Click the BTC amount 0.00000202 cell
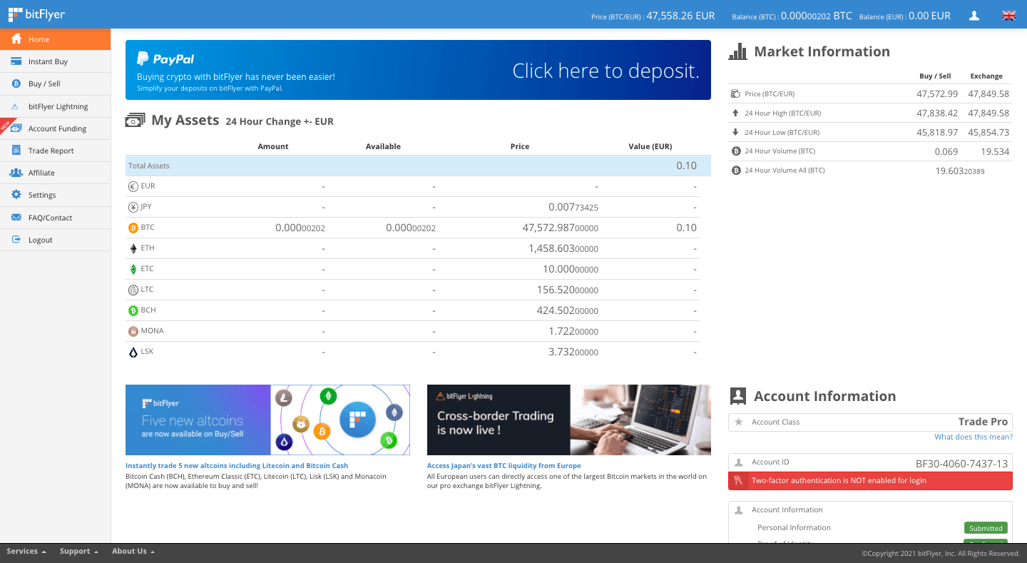 [x=300, y=228]
